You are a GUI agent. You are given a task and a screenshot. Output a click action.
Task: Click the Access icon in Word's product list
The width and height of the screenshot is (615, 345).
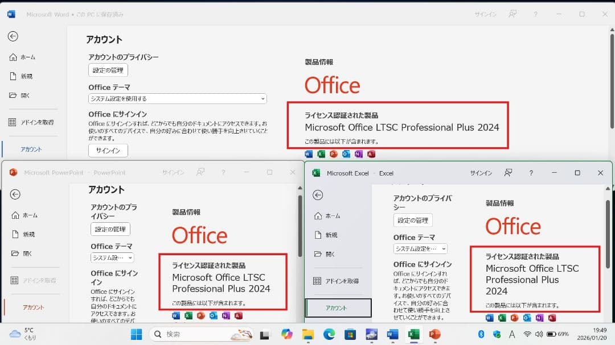(370, 153)
